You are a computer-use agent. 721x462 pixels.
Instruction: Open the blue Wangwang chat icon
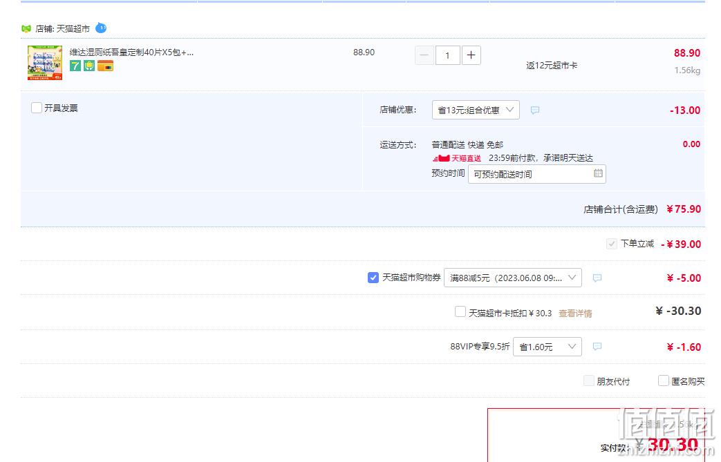[x=101, y=28]
